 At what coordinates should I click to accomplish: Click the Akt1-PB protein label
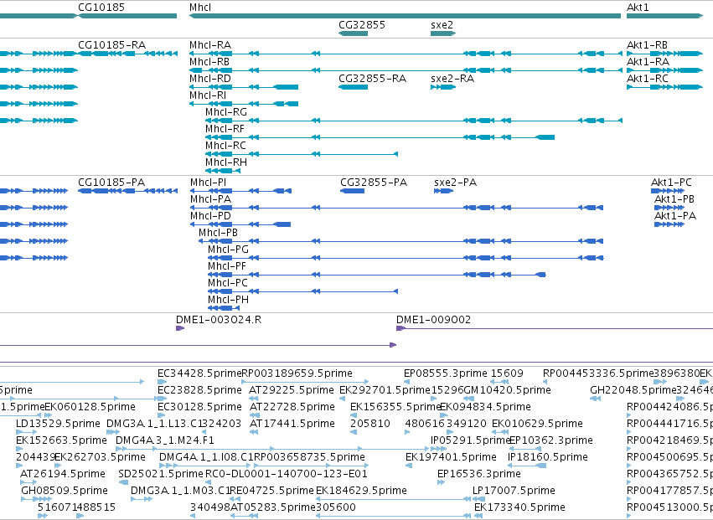coord(674,199)
